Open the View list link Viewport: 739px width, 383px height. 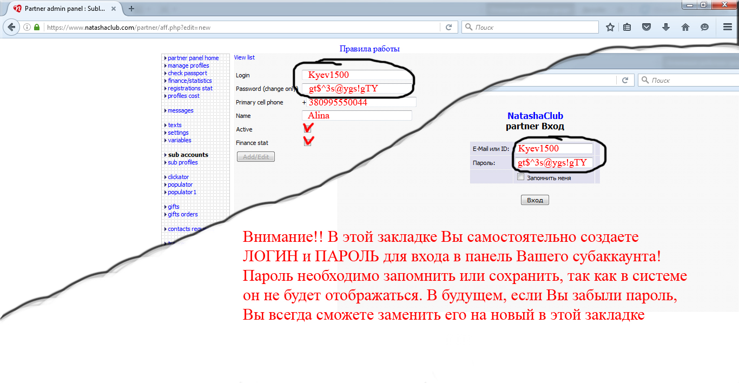pos(244,57)
